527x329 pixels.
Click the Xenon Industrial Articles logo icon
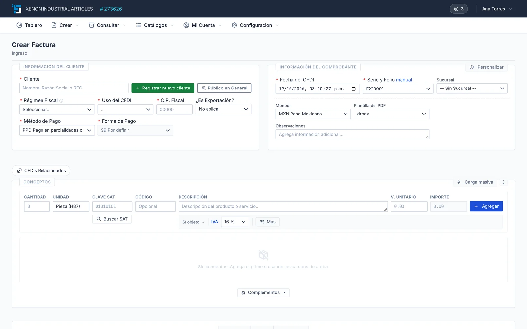point(16,9)
